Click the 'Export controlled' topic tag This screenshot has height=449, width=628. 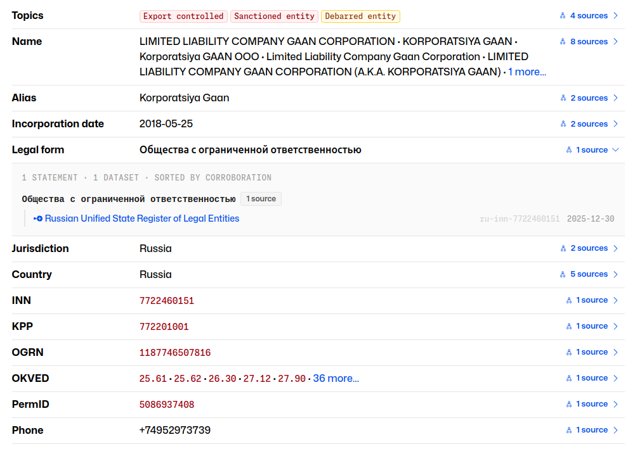coord(183,16)
